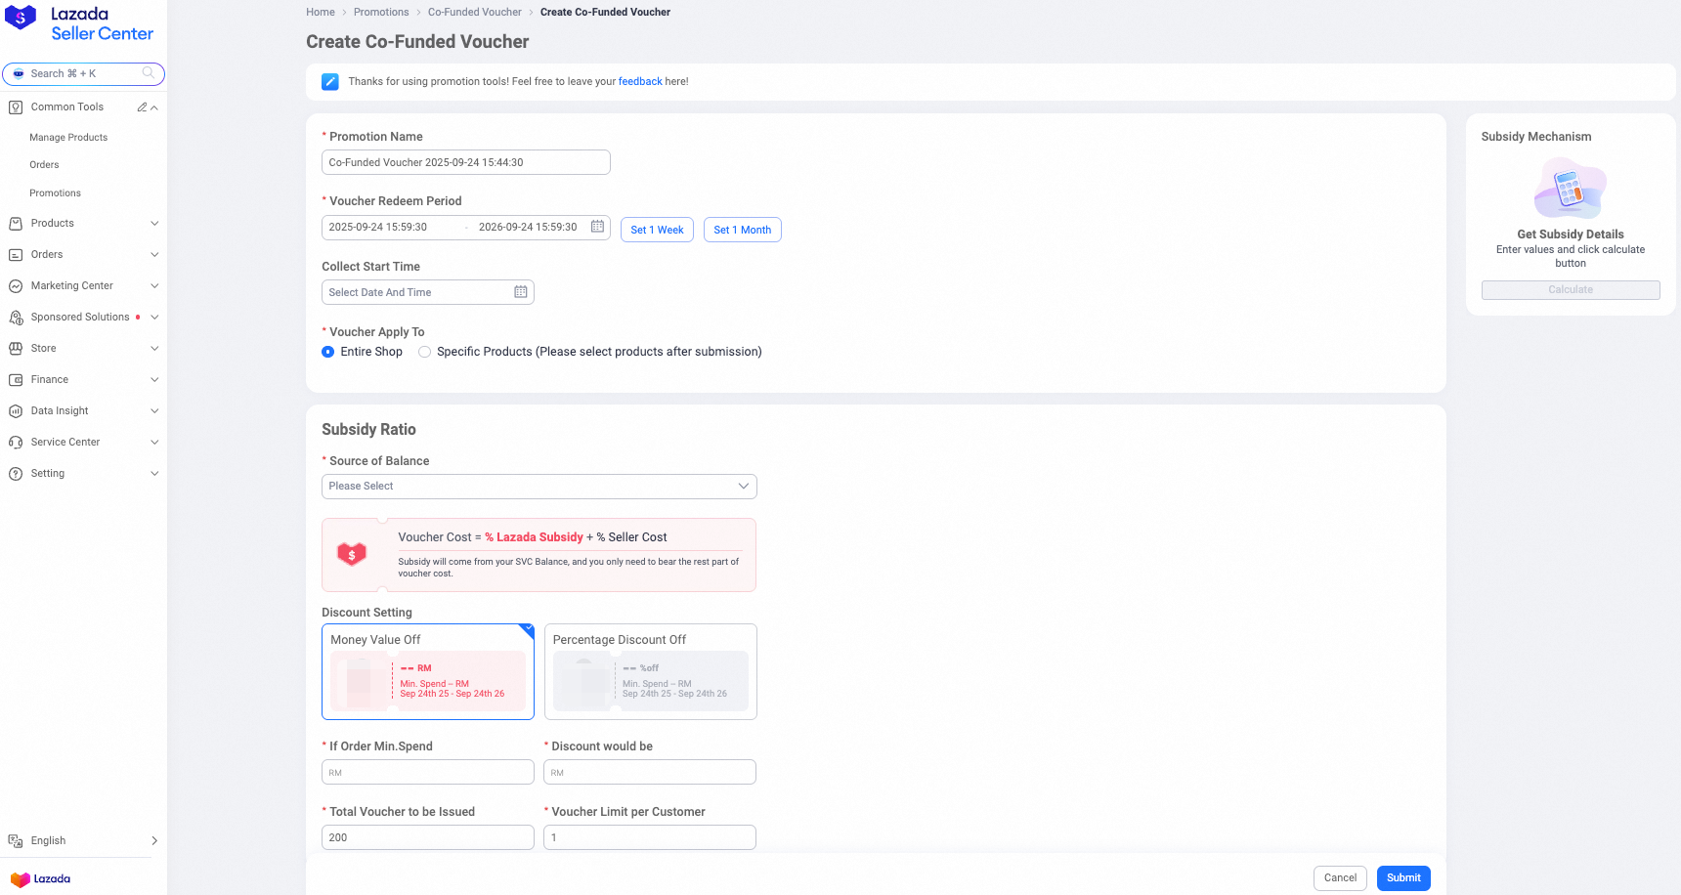Image resolution: width=1681 pixels, height=895 pixels.
Task: Open the Source of Balance dropdown
Action: [x=539, y=487]
